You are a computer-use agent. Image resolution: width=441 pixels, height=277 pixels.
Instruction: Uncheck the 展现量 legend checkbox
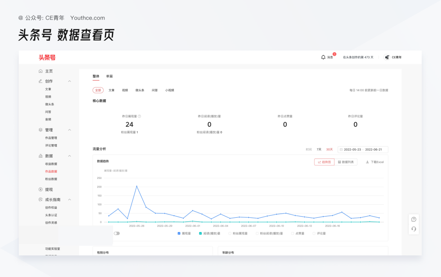tap(178, 232)
